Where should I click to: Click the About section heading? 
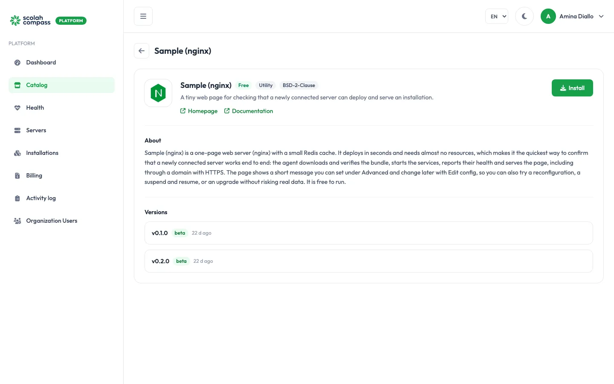tap(153, 140)
